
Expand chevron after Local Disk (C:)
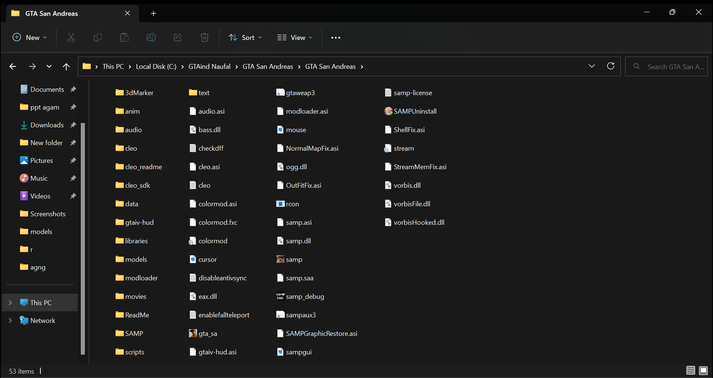pyautogui.click(x=183, y=67)
